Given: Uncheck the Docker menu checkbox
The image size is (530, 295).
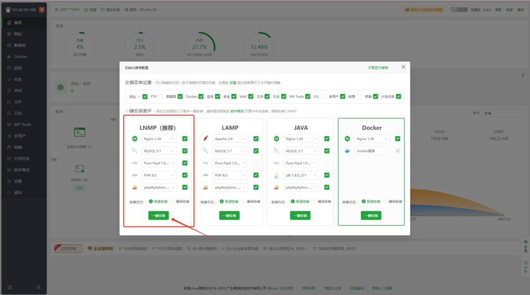Looking at the screenshot, I should click(x=201, y=97).
